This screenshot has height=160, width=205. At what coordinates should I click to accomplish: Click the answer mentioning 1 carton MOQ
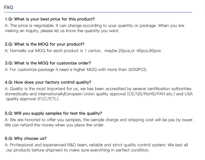83,51
